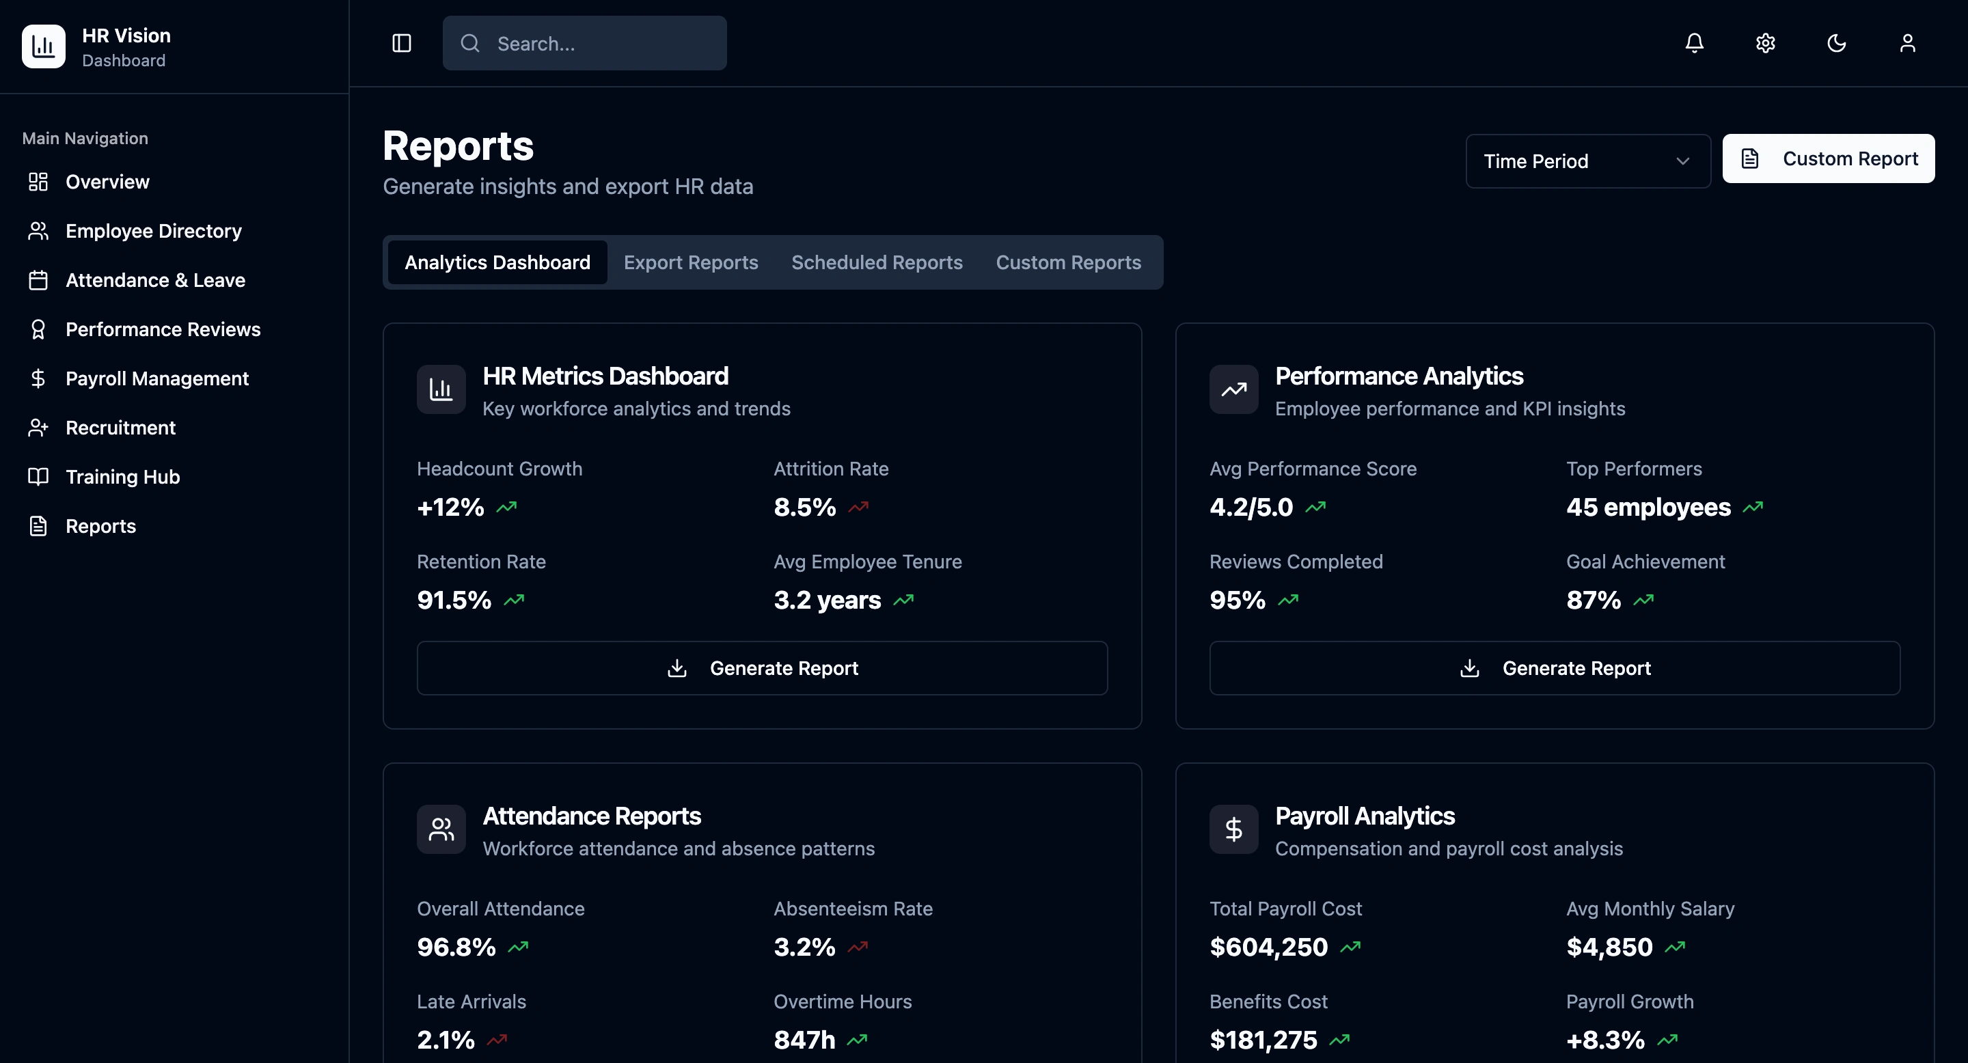Screen dimensions: 1968x1063
Task: Open settings via the gear icon
Action: click(1765, 43)
